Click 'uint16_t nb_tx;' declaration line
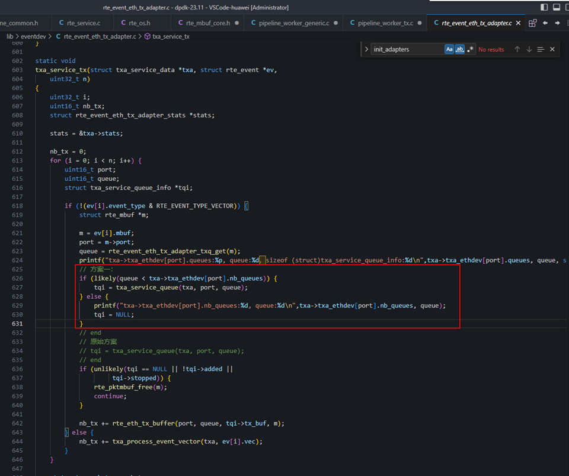569x476 pixels. 77,106
